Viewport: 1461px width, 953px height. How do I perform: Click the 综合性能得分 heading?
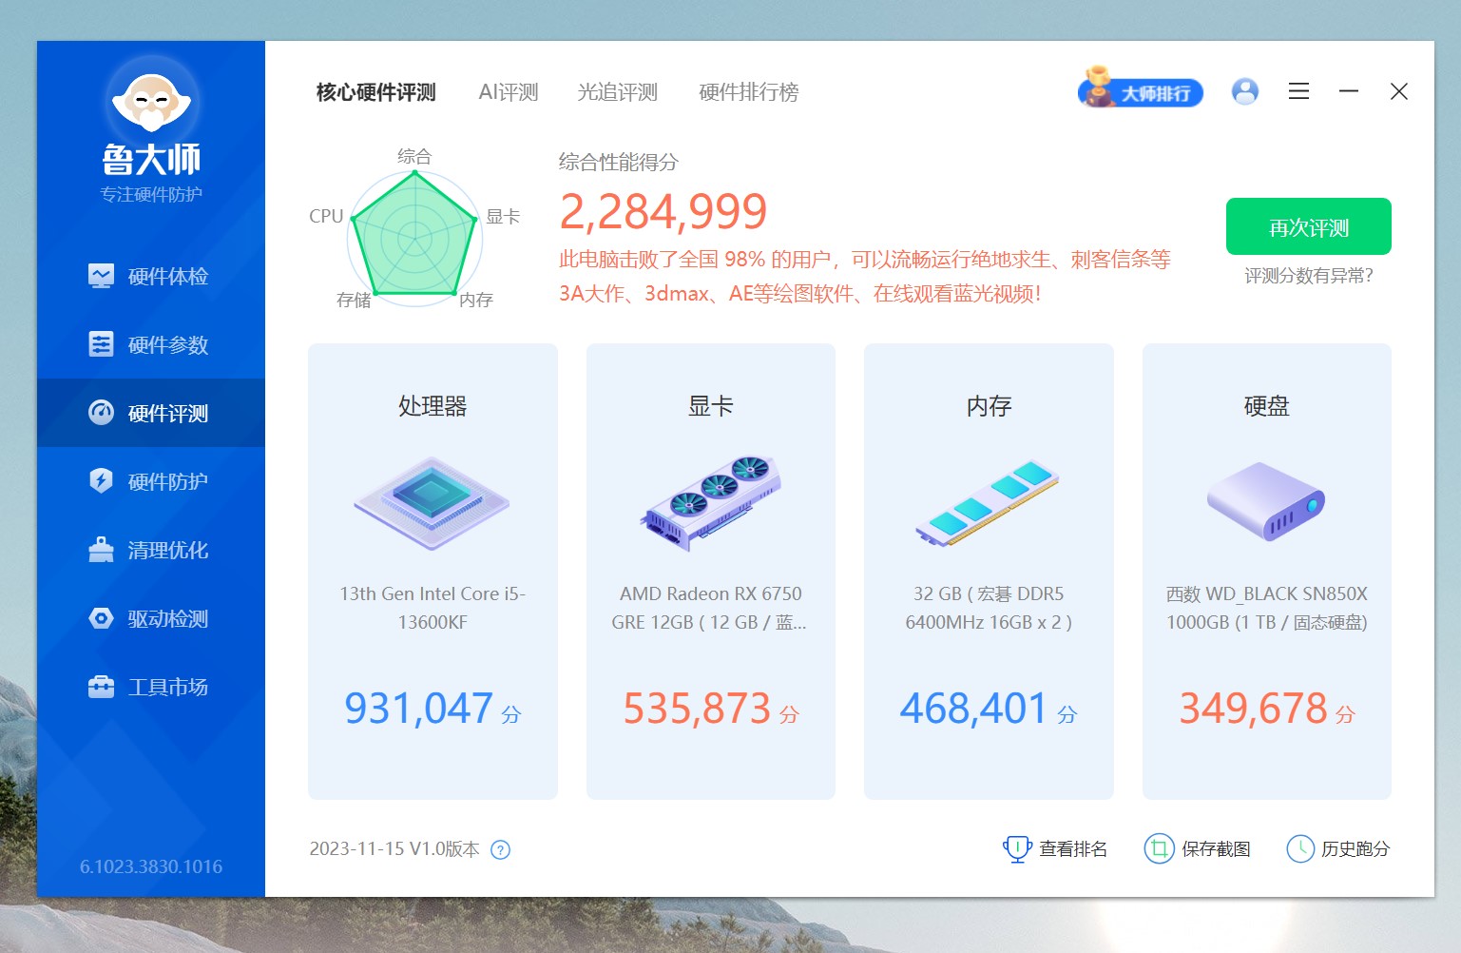(619, 163)
